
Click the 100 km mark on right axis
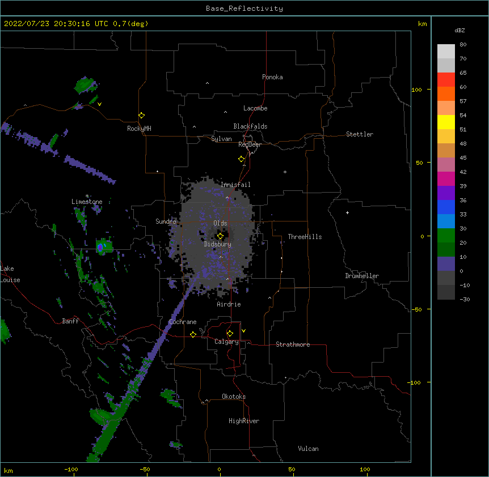[x=416, y=90]
